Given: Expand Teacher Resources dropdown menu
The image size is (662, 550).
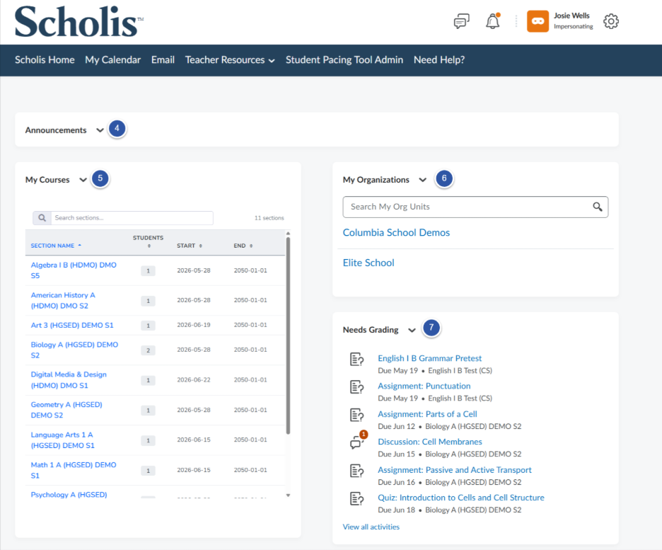Looking at the screenshot, I should click(x=230, y=60).
